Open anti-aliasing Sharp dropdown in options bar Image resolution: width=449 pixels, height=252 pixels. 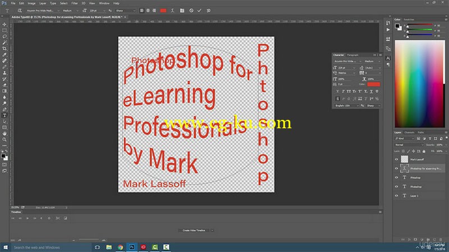[125, 11]
